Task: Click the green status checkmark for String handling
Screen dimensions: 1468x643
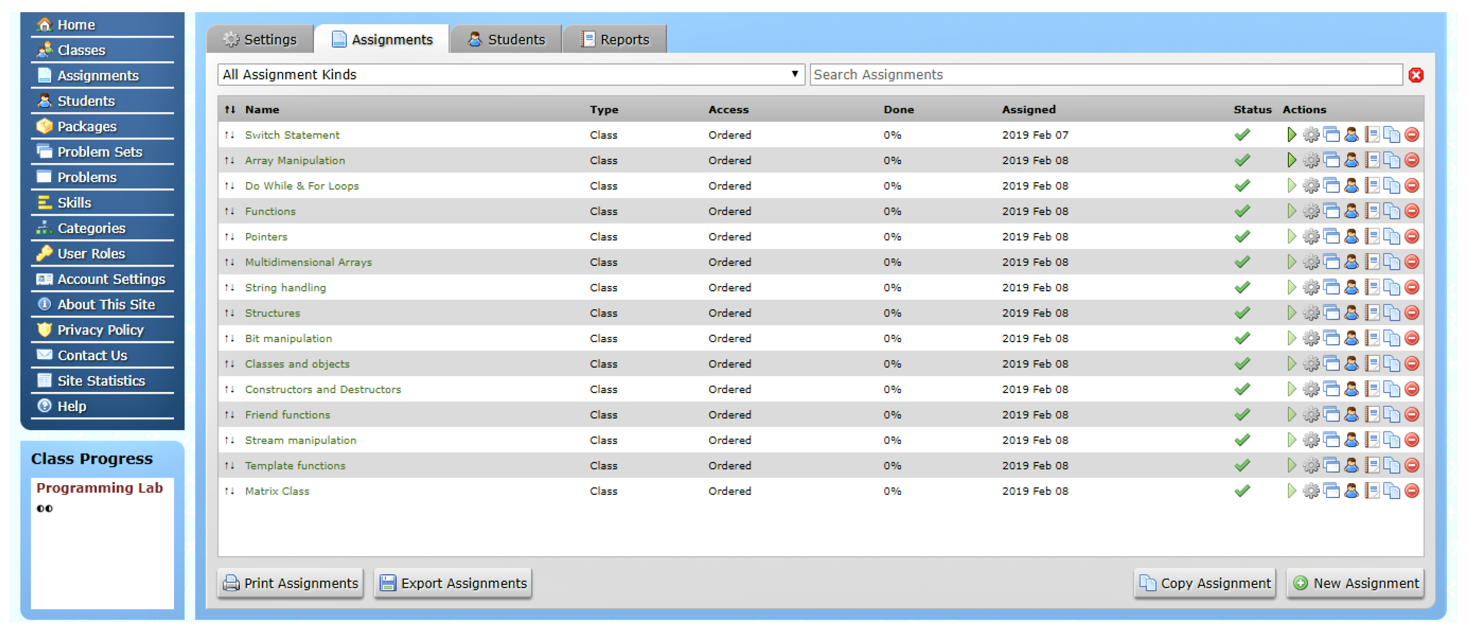Action: (1242, 287)
